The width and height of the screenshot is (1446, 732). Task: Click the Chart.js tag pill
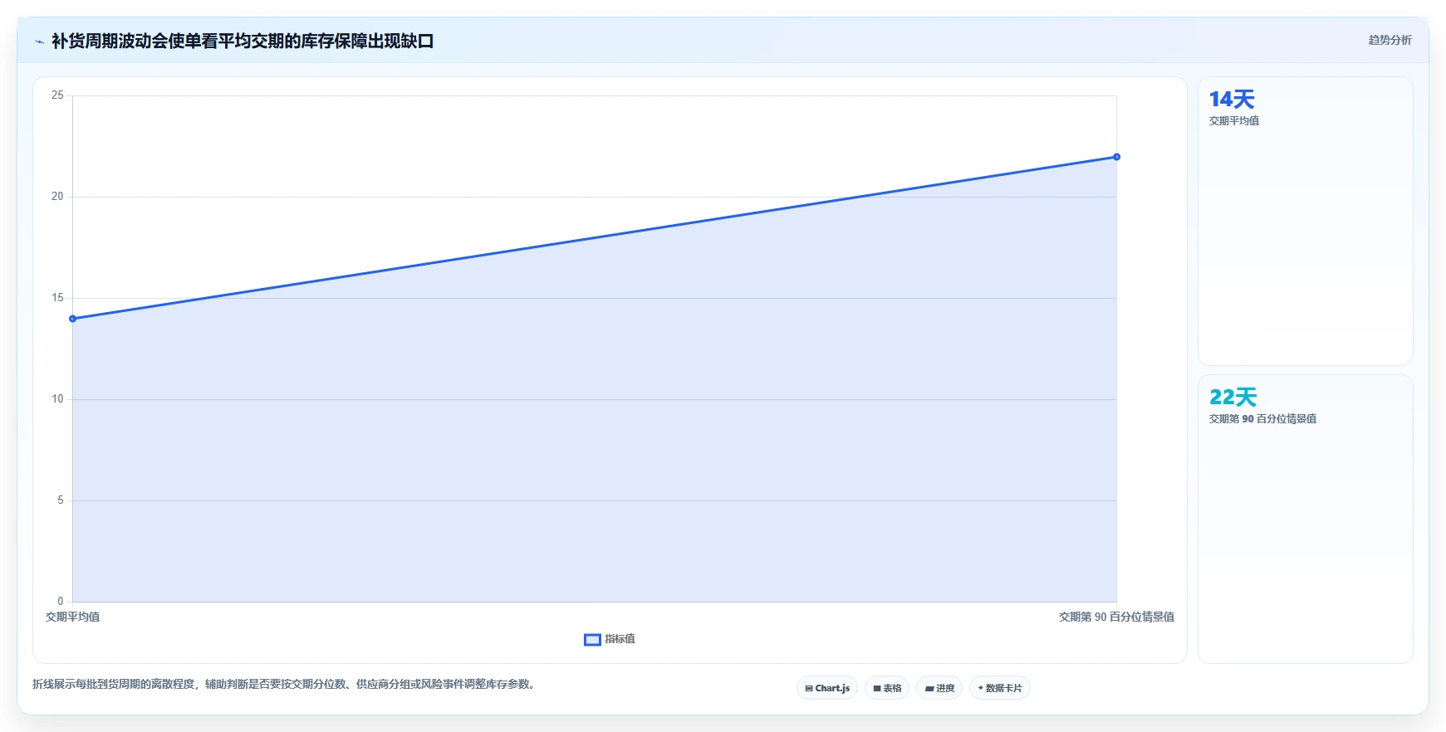pyautogui.click(x=827, y=688)
